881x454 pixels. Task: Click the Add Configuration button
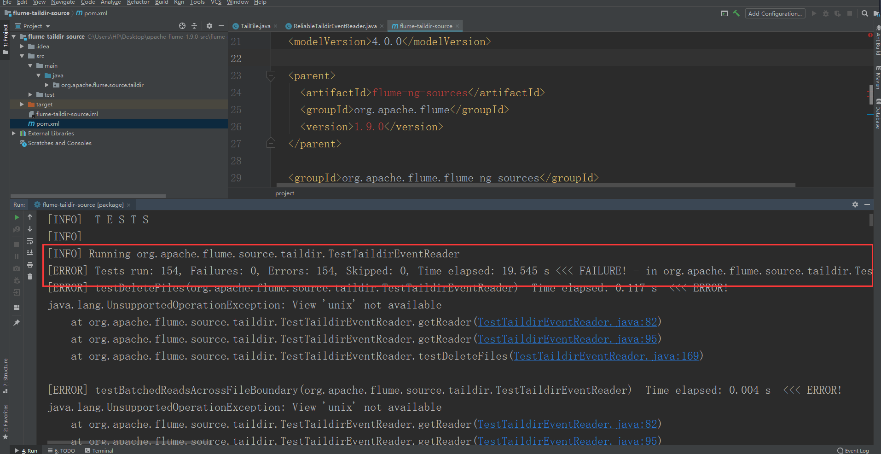coord(775,13)
